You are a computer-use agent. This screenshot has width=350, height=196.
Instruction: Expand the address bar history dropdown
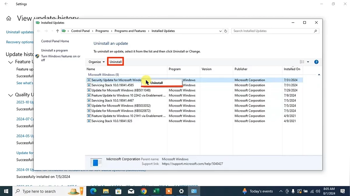click(x=220, y=31)
